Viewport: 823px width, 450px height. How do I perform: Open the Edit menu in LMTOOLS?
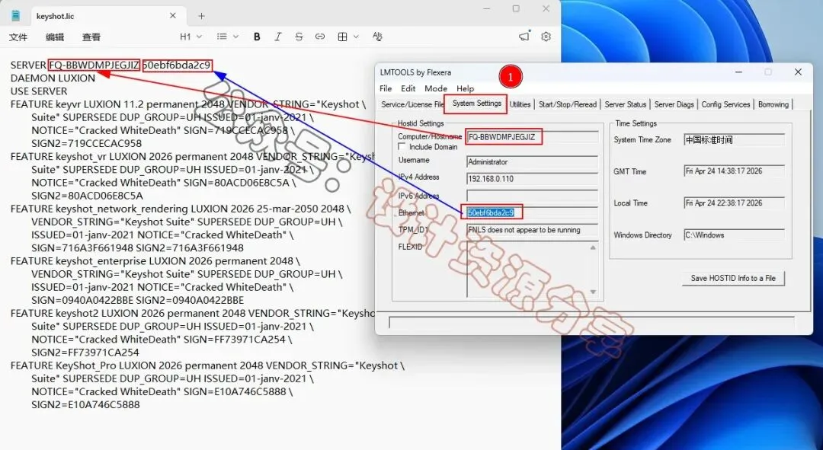[x=408, y=88]
